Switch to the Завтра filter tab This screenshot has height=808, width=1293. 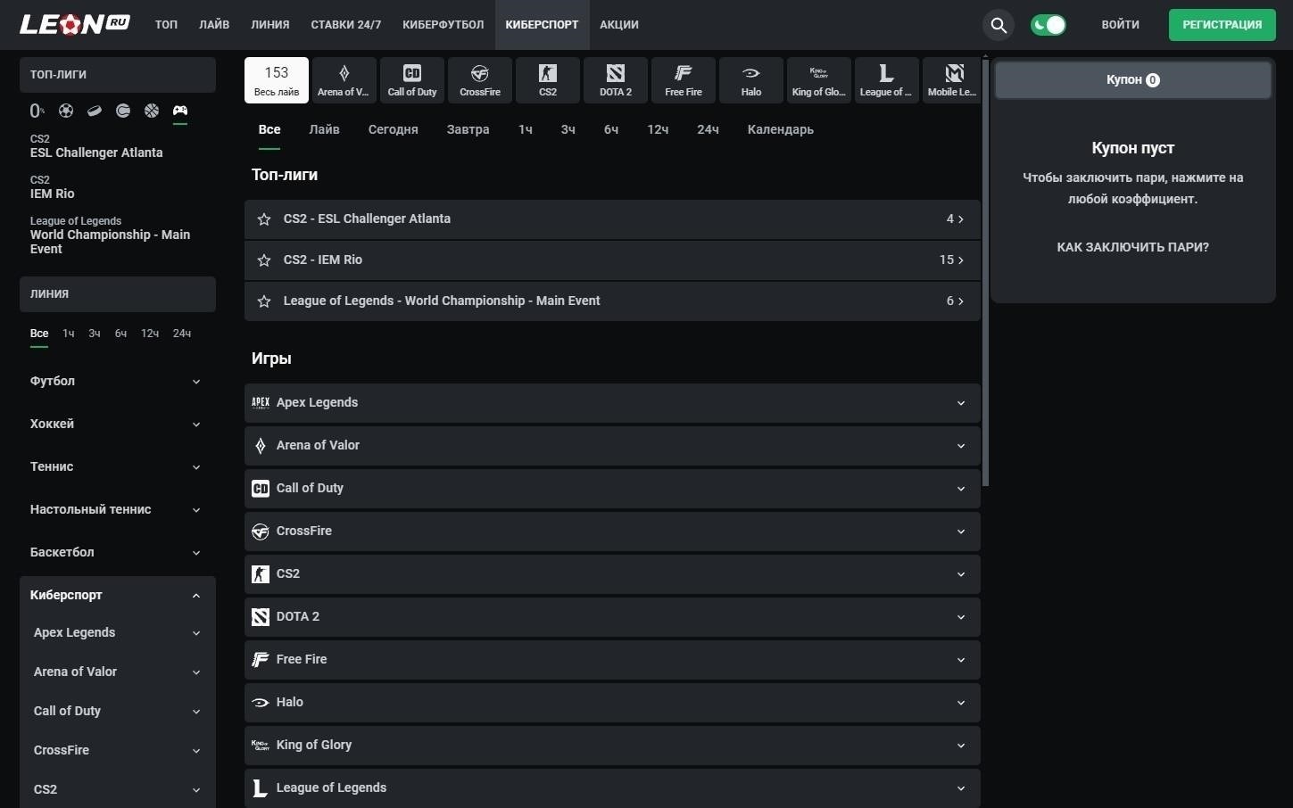[468, 130]
